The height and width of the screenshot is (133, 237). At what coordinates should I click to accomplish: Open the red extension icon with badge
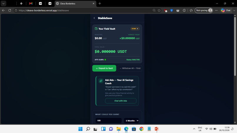pyautogui.click(x=166, y=11)
